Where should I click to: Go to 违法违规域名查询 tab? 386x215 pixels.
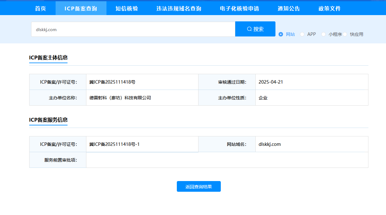pyautogui.click(x=179, y=8)
